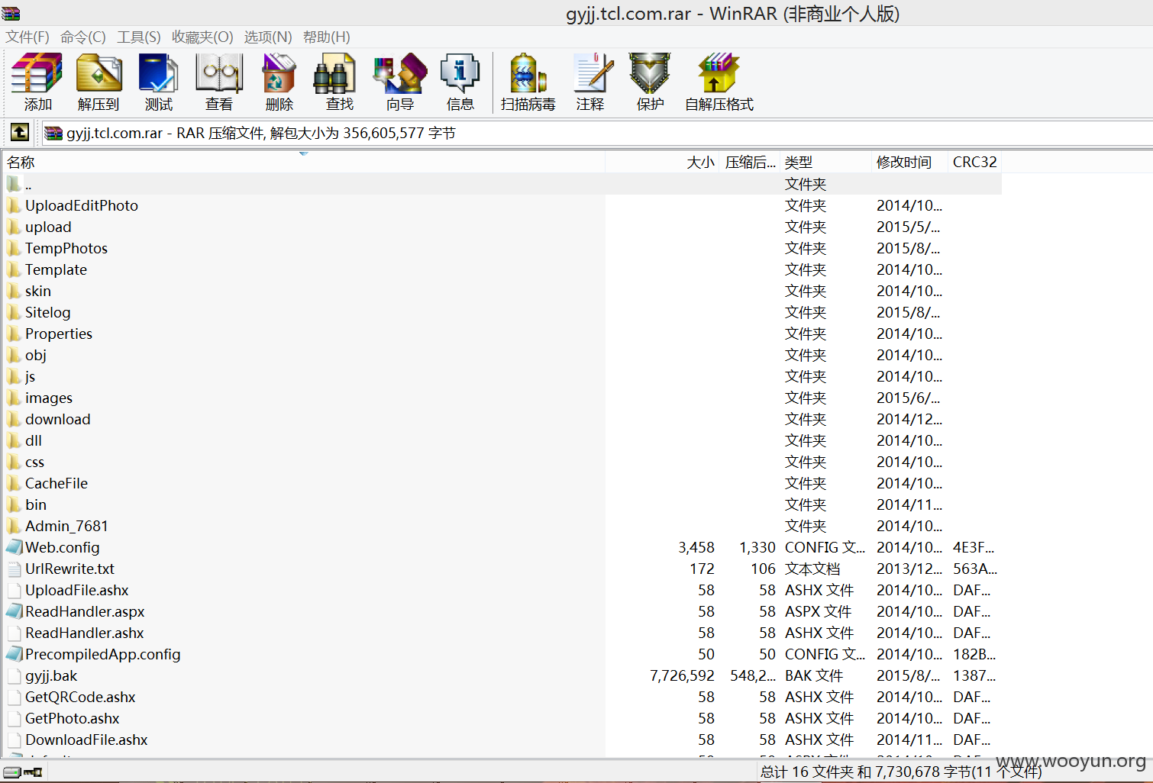Open the 命令(C) menu
This screenshot has height=783, width=1153.
coord(83,37)
